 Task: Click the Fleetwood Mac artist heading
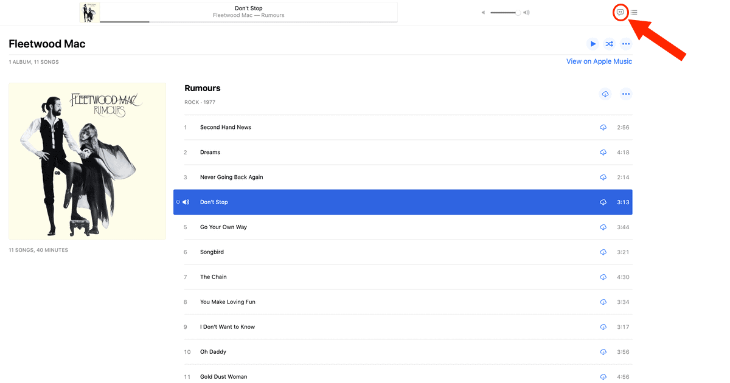47,44
